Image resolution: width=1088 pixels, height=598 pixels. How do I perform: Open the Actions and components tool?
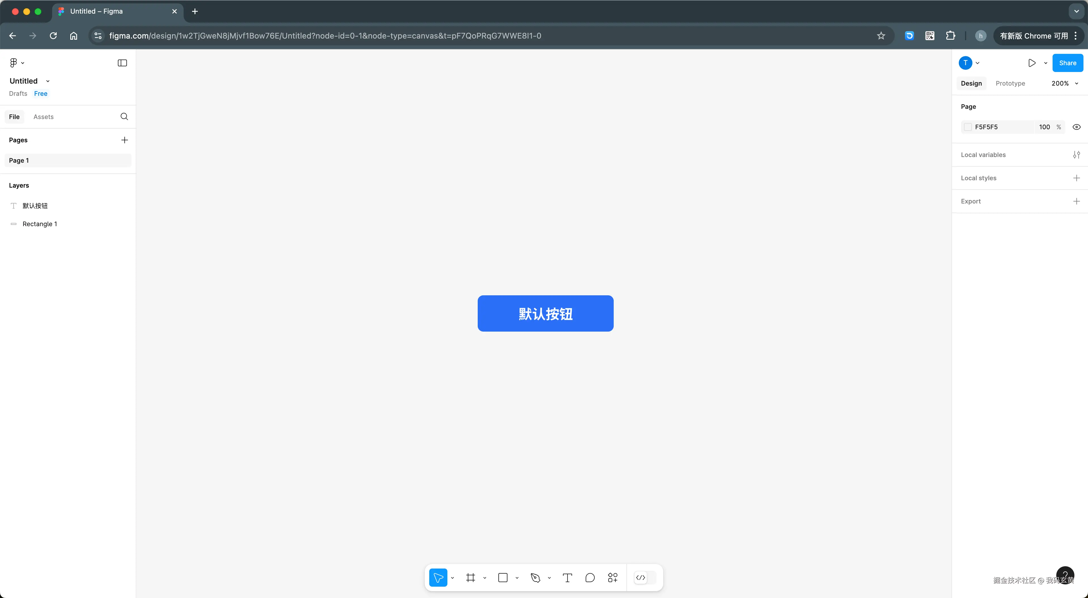(x=612, y=578)
